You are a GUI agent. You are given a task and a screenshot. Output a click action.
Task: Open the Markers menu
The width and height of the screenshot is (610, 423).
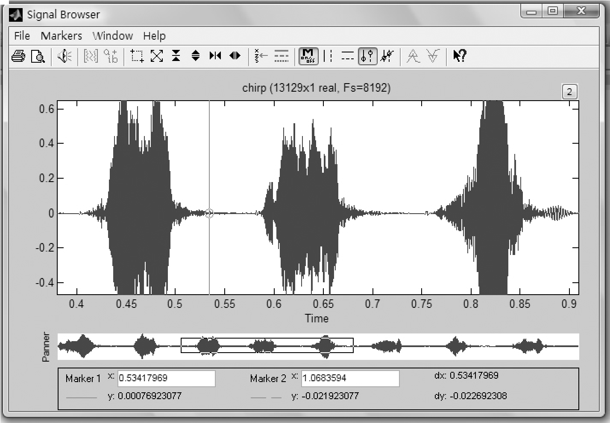pyautogui.click(x=61, y=36)
